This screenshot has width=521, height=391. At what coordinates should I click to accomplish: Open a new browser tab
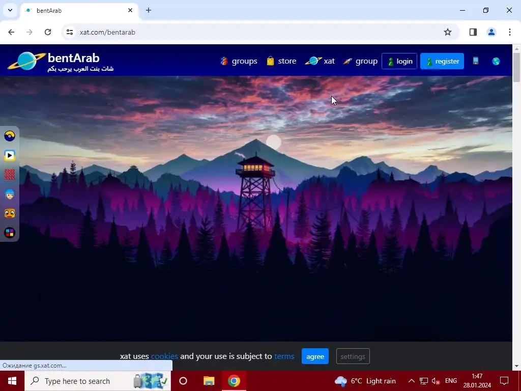pyautogui.click(x=149, y=10)
